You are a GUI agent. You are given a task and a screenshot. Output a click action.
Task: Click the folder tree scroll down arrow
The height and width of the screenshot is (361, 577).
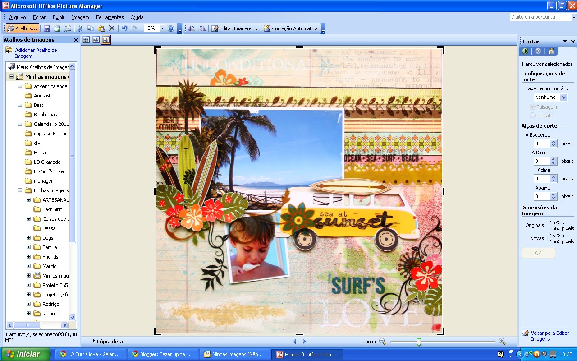click(x=73, y=318)
